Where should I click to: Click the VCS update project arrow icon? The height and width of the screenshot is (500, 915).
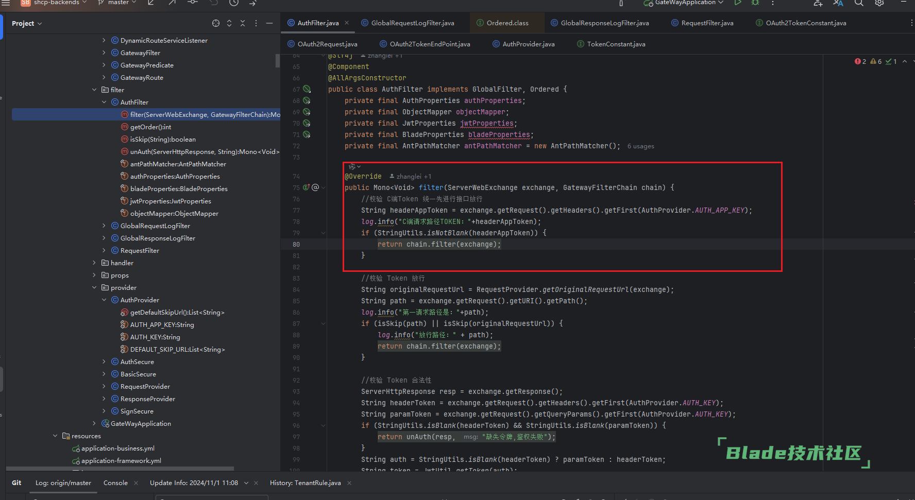click(151, 3)
